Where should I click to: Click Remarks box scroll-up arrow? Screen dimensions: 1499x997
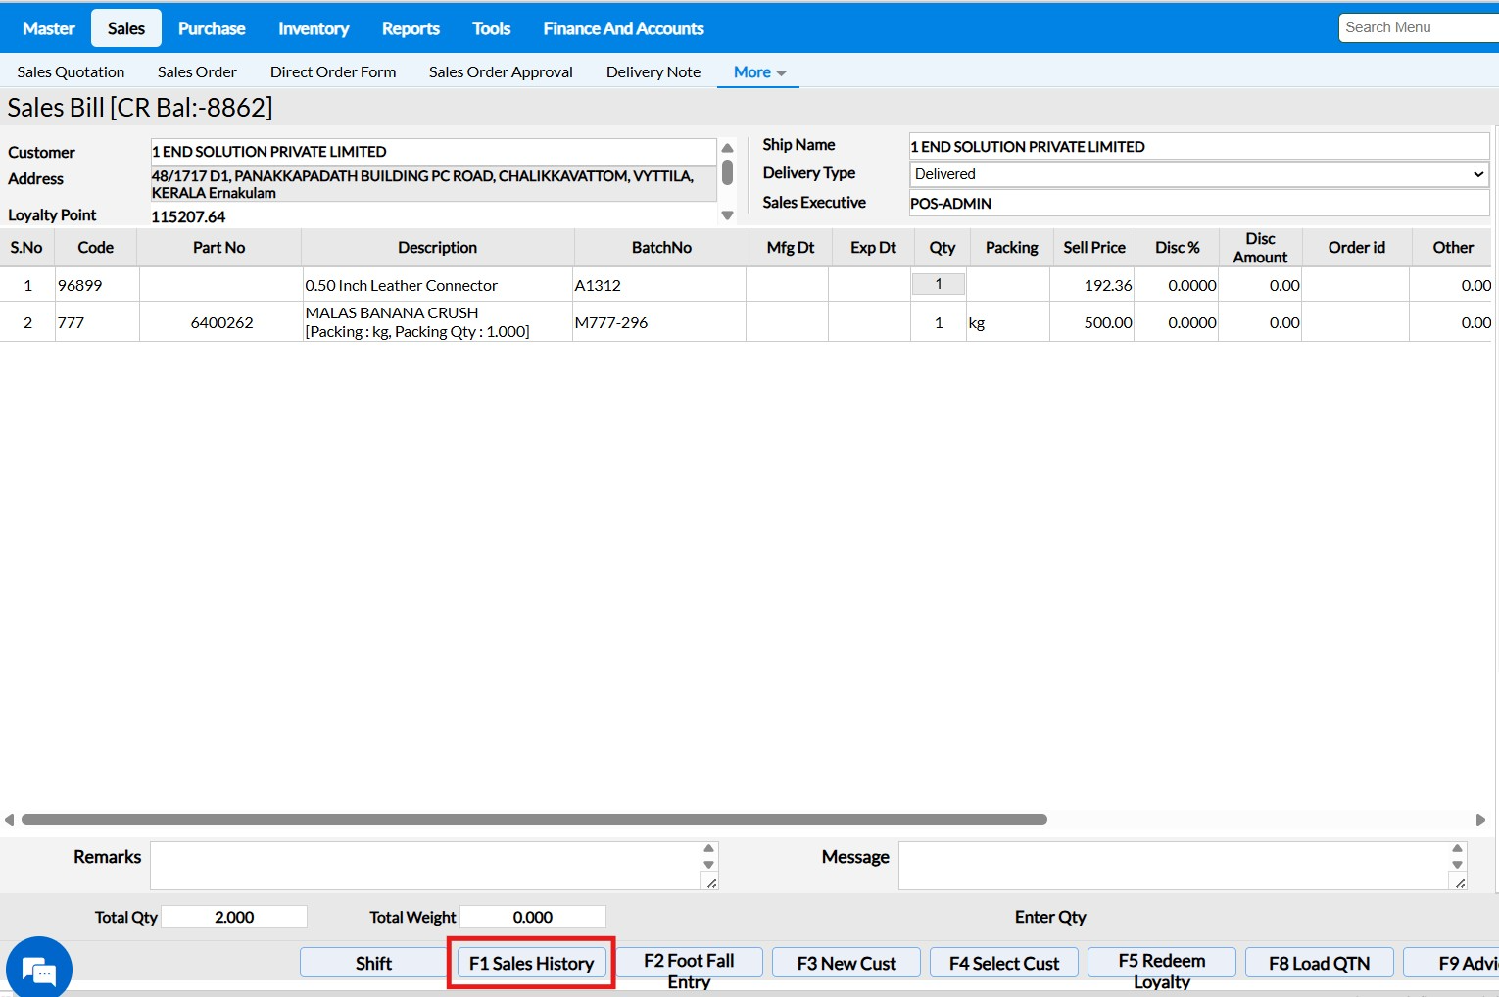click(709, 849)
